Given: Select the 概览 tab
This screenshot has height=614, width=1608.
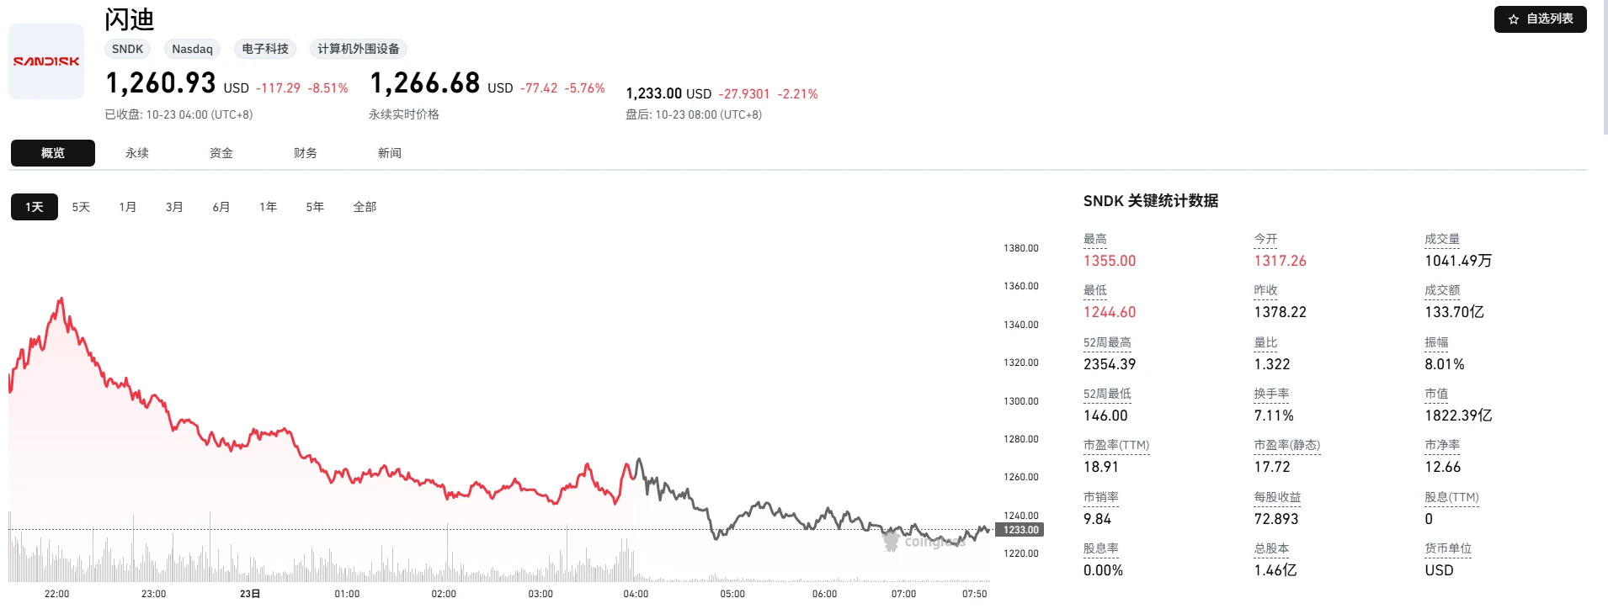Looking at the screenshot, I should pyautogui.click(x=53, y=153).
